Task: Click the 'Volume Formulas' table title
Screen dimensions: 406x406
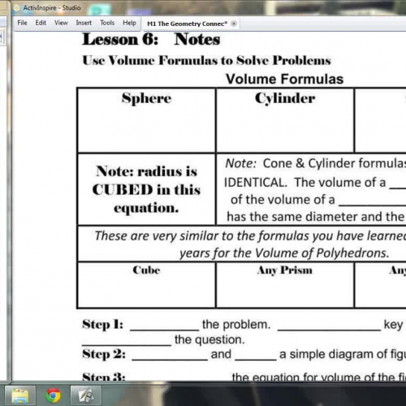Action: tap(285, 80)
